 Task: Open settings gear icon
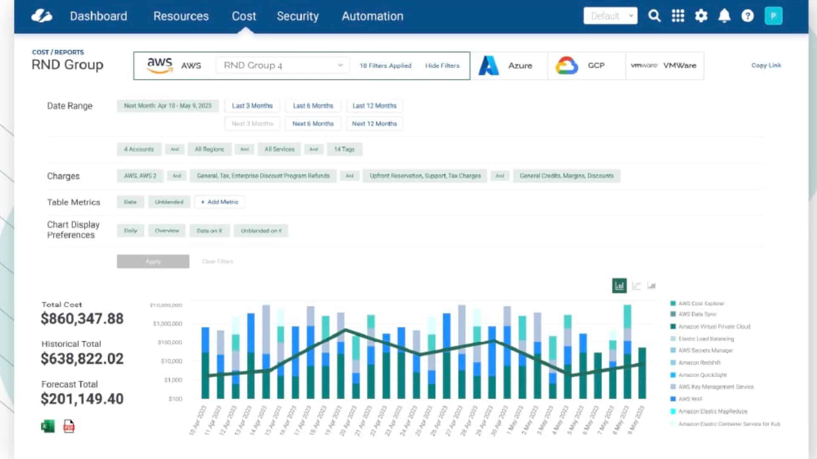point(701,16)
